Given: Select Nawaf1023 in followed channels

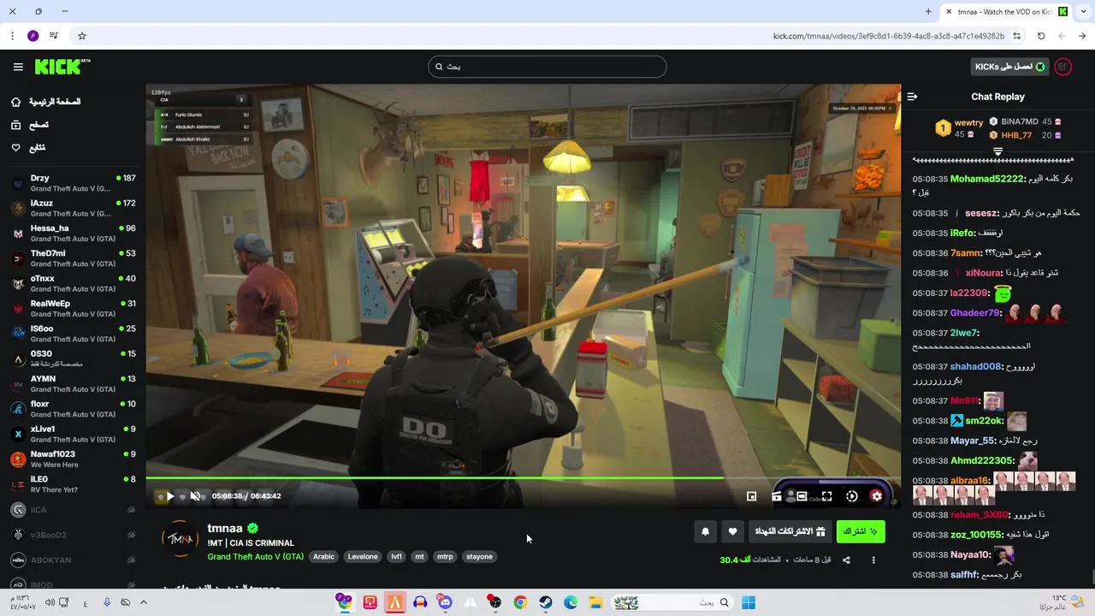Looking at the screenshot, I should point(74,459).
